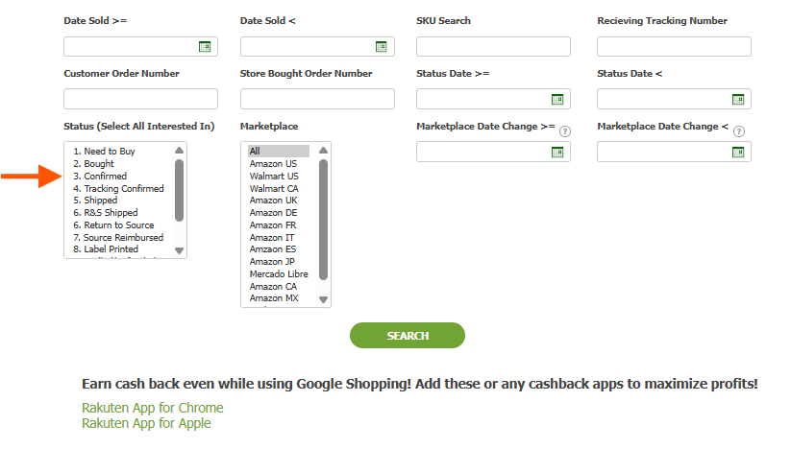Select Amazon CA marketplace

[x=273, y=287]
